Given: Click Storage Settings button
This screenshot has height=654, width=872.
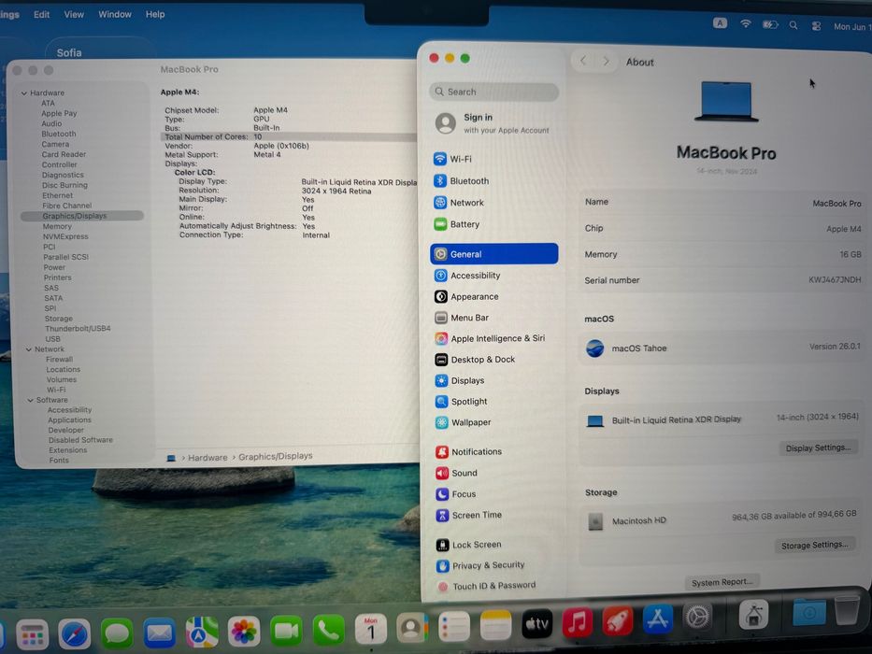Looking at the screenshot, I should click(815, 545).
